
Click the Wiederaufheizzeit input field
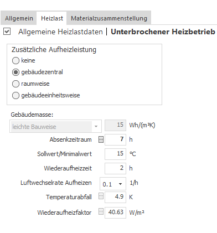115,168
